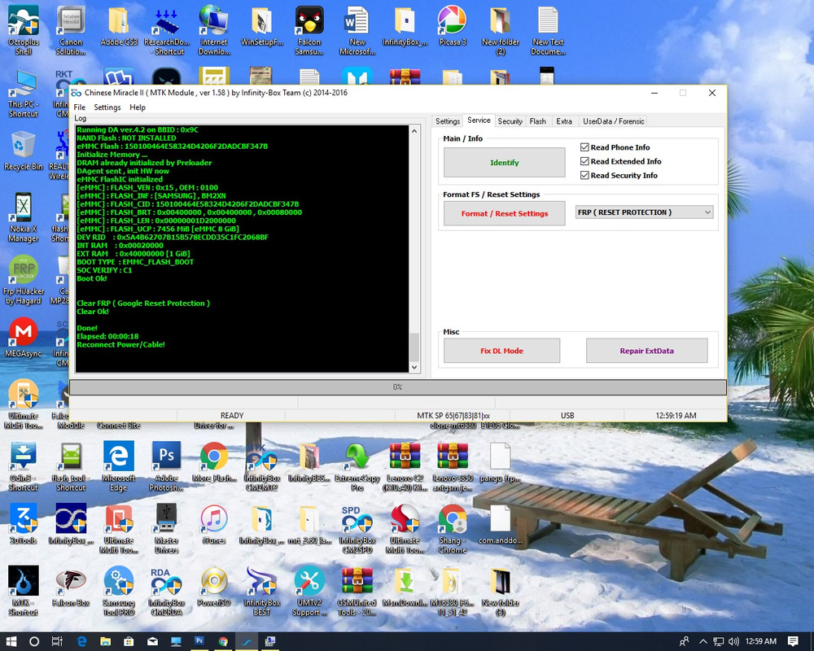Open the Adobe CS3 folder icon

(x=118, y=26)
